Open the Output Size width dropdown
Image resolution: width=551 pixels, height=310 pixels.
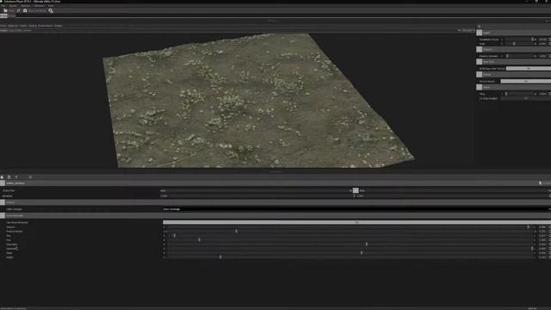coord(256,190)
